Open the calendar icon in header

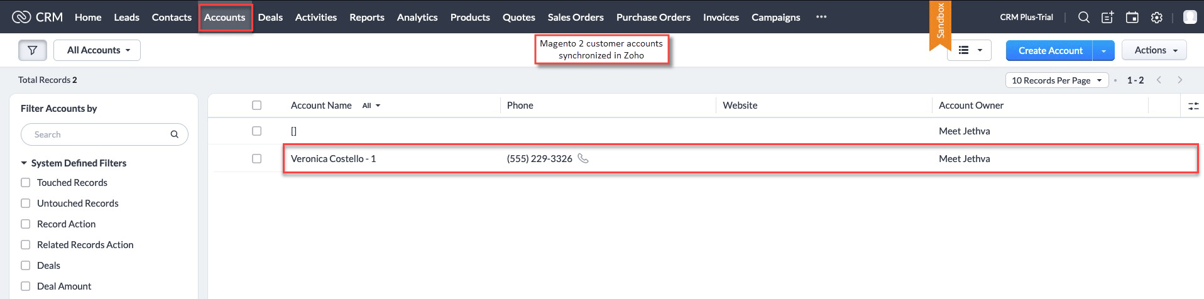(x=1132, y=18)
